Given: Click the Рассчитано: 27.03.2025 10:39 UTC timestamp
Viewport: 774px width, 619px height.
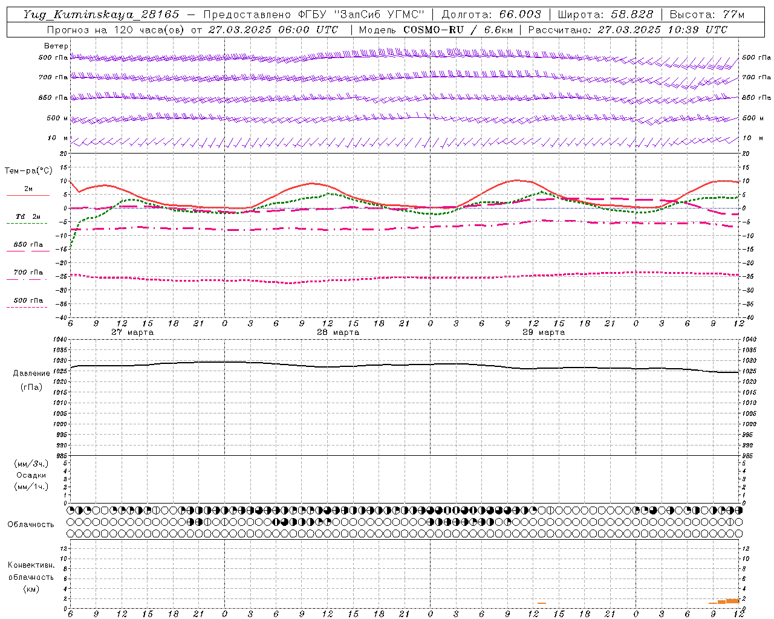Looking at the screenshot, I should 628,30.
